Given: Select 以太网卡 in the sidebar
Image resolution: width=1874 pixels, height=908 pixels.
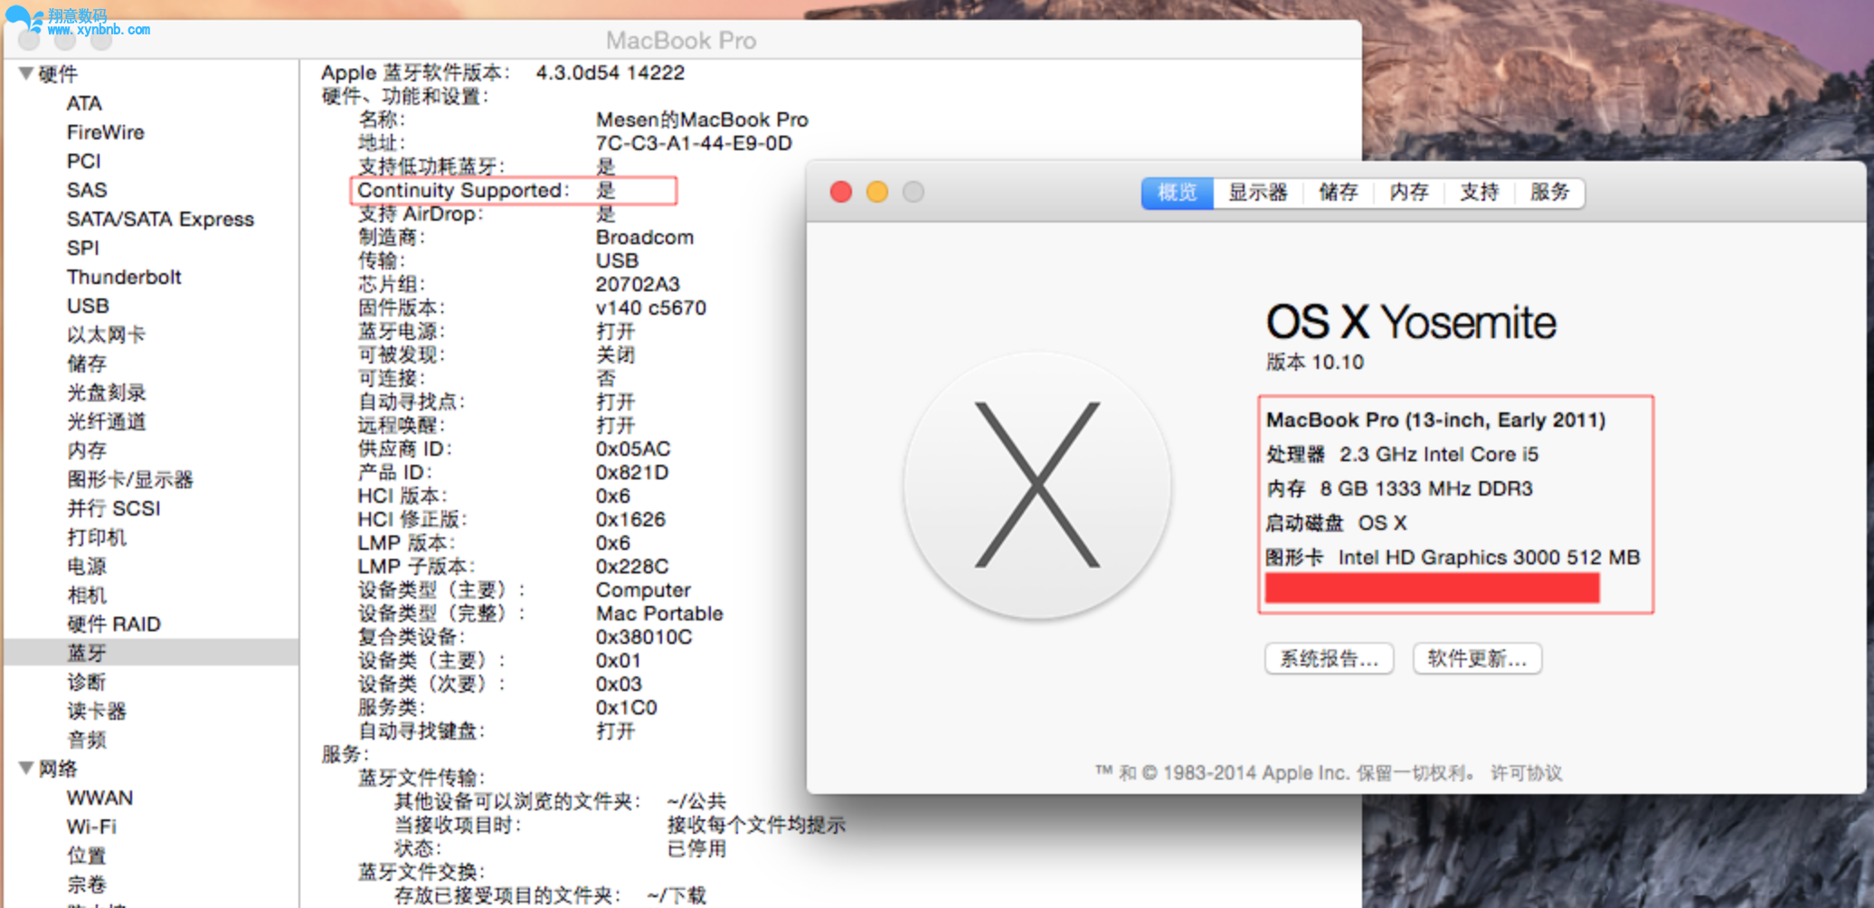Looking at the screenshot, I should (x=106, y=335).
